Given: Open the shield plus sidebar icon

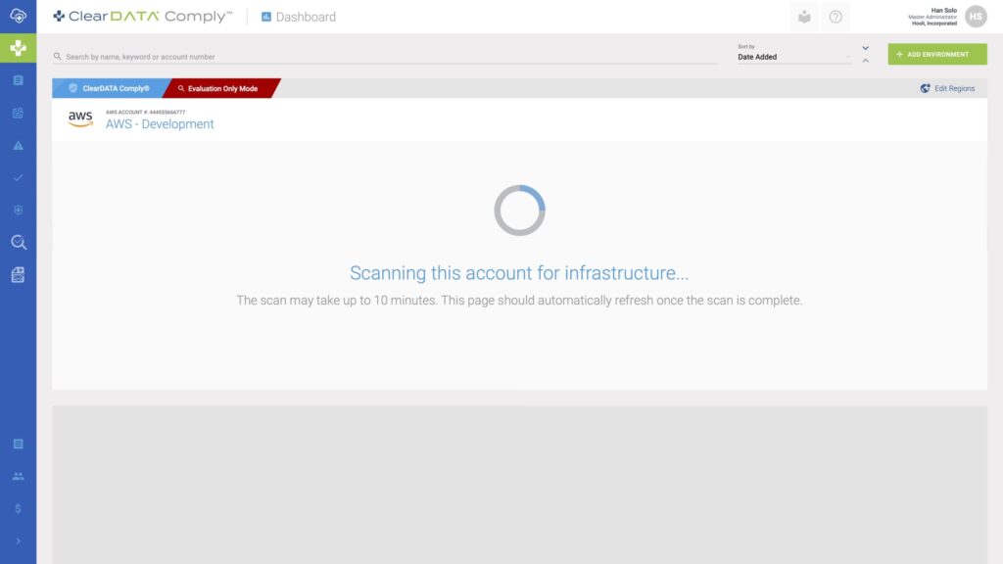Looking at the screenshot, I should 18,210.
